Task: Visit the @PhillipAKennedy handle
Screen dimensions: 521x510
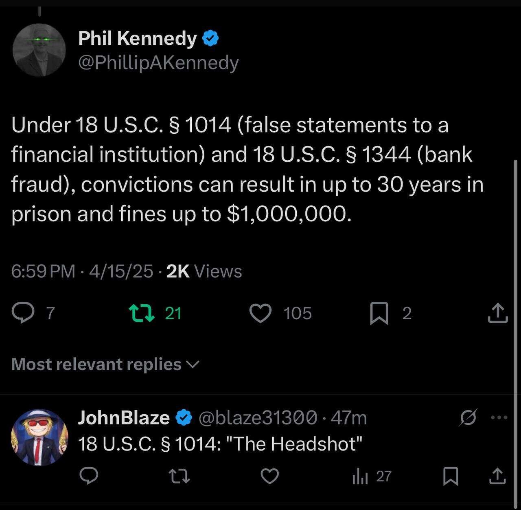Action: tap(158, 63)
